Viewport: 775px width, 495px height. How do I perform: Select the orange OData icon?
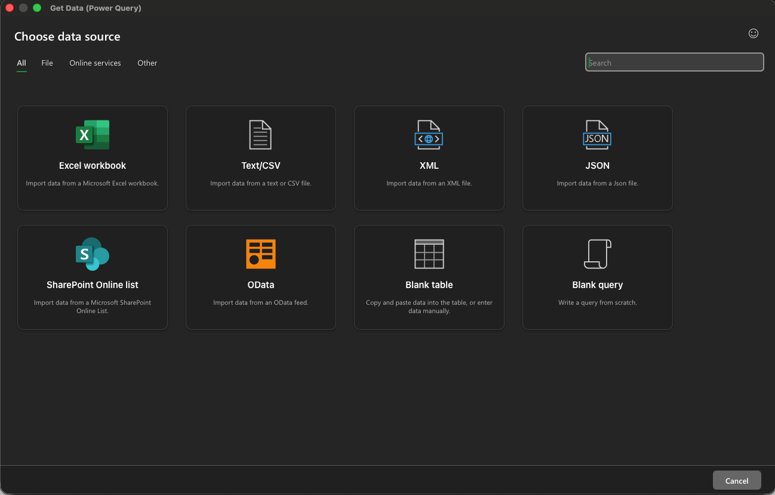coord(260,254)
